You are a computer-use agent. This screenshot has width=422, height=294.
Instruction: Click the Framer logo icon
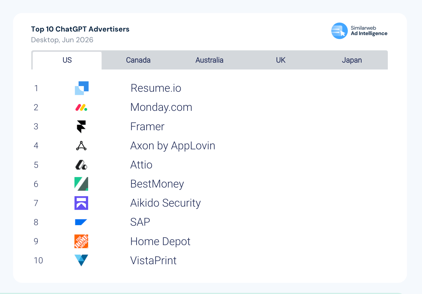(x=81, y=127)
